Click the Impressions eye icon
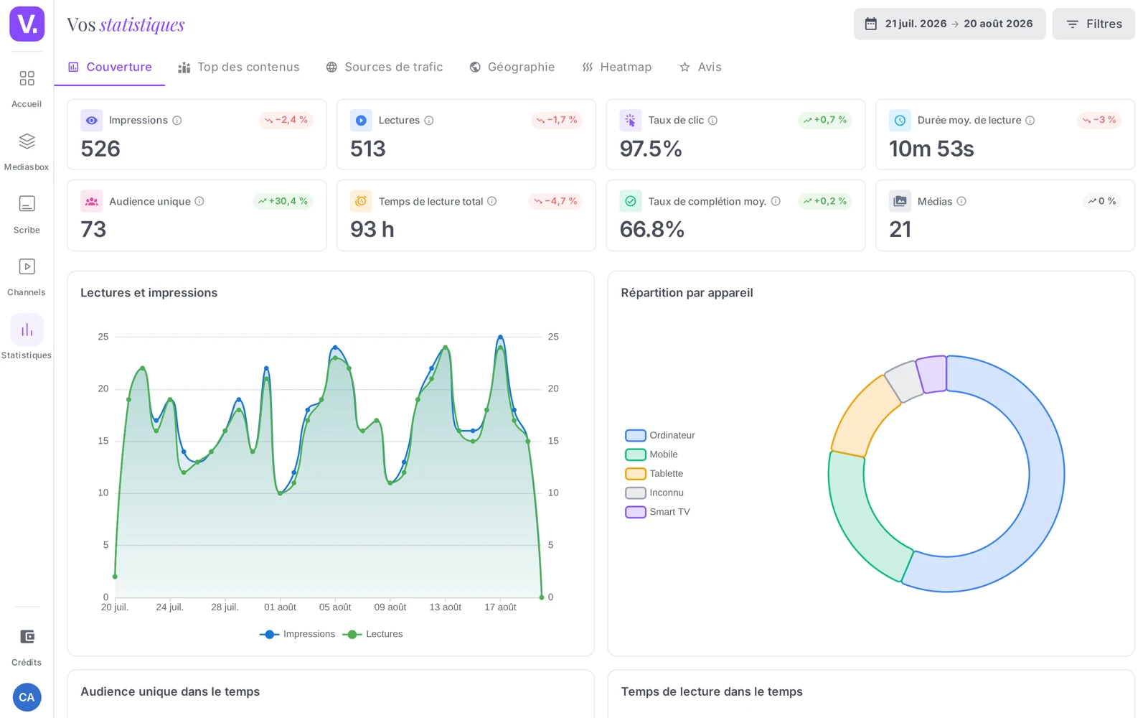 point(92,121)
